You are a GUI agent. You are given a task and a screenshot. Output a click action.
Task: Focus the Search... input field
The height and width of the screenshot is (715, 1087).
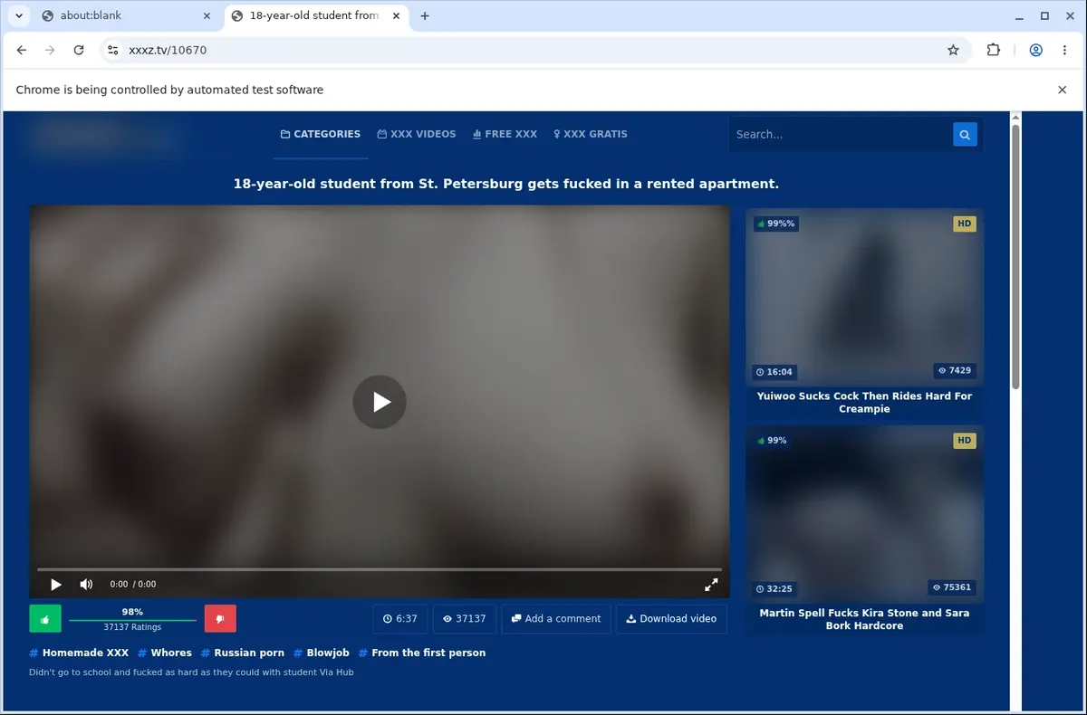(x=840, y=134)
